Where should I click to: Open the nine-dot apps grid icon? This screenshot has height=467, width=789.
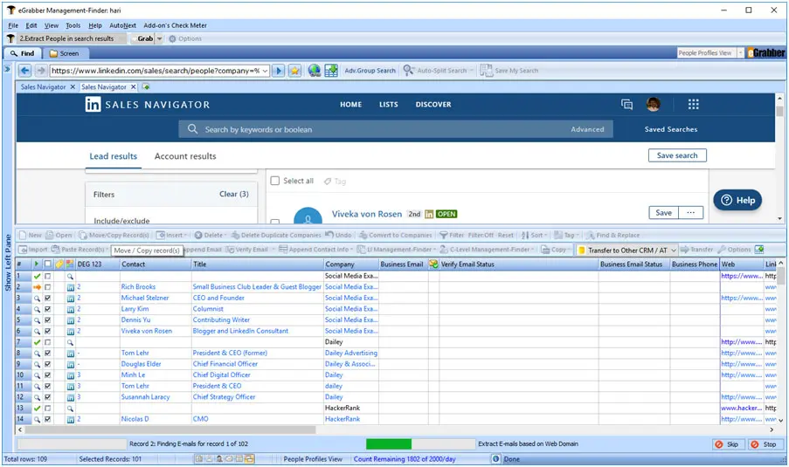pos(694,104)
